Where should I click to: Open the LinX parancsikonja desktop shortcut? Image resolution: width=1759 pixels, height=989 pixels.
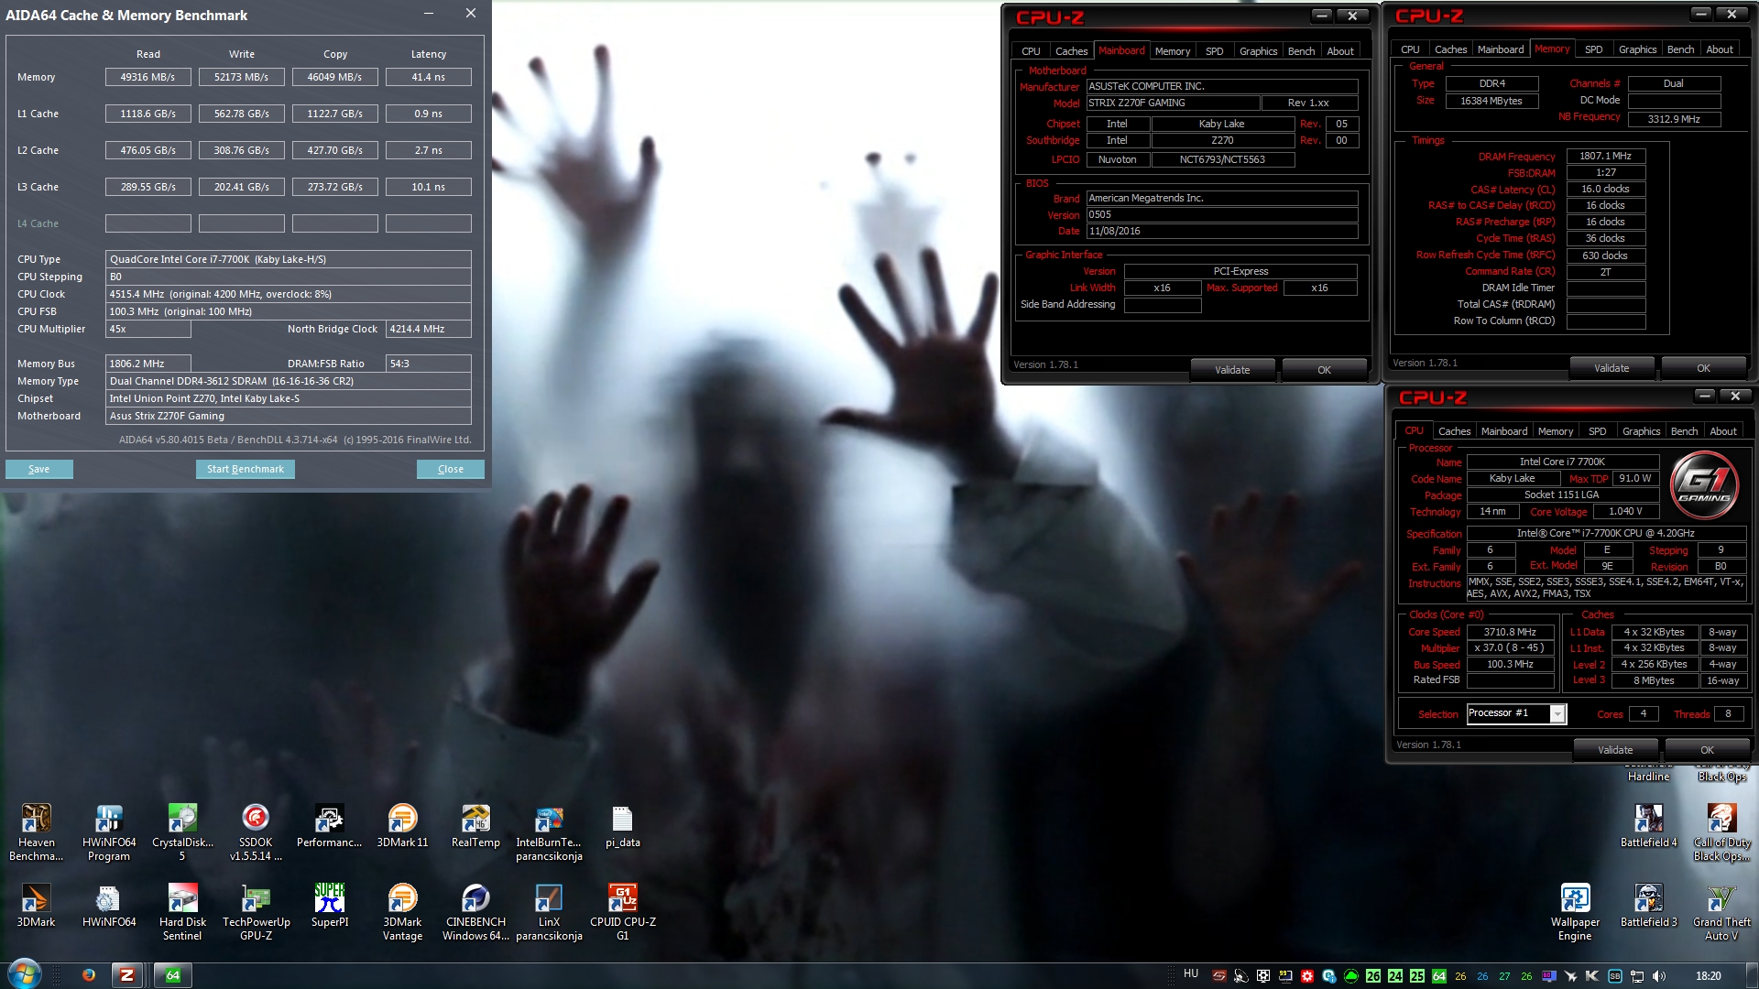[x=549, y=911]
